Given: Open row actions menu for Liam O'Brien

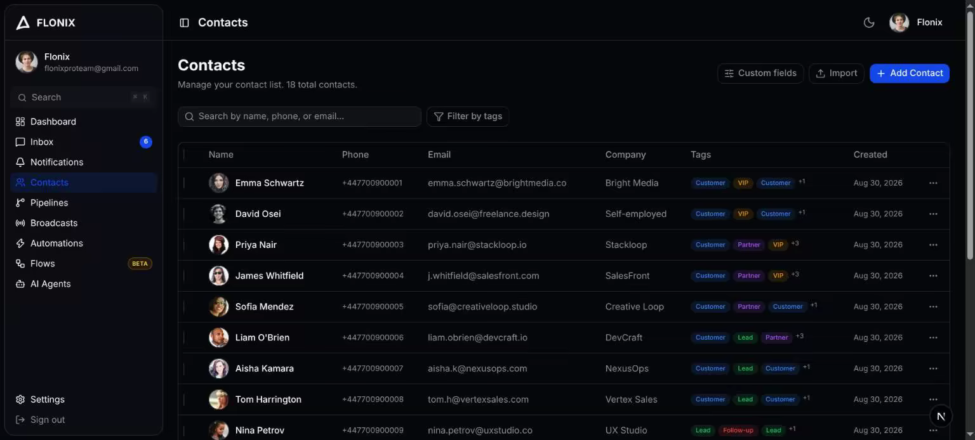Looking at the screenshot, I should [x=933, y=338].
